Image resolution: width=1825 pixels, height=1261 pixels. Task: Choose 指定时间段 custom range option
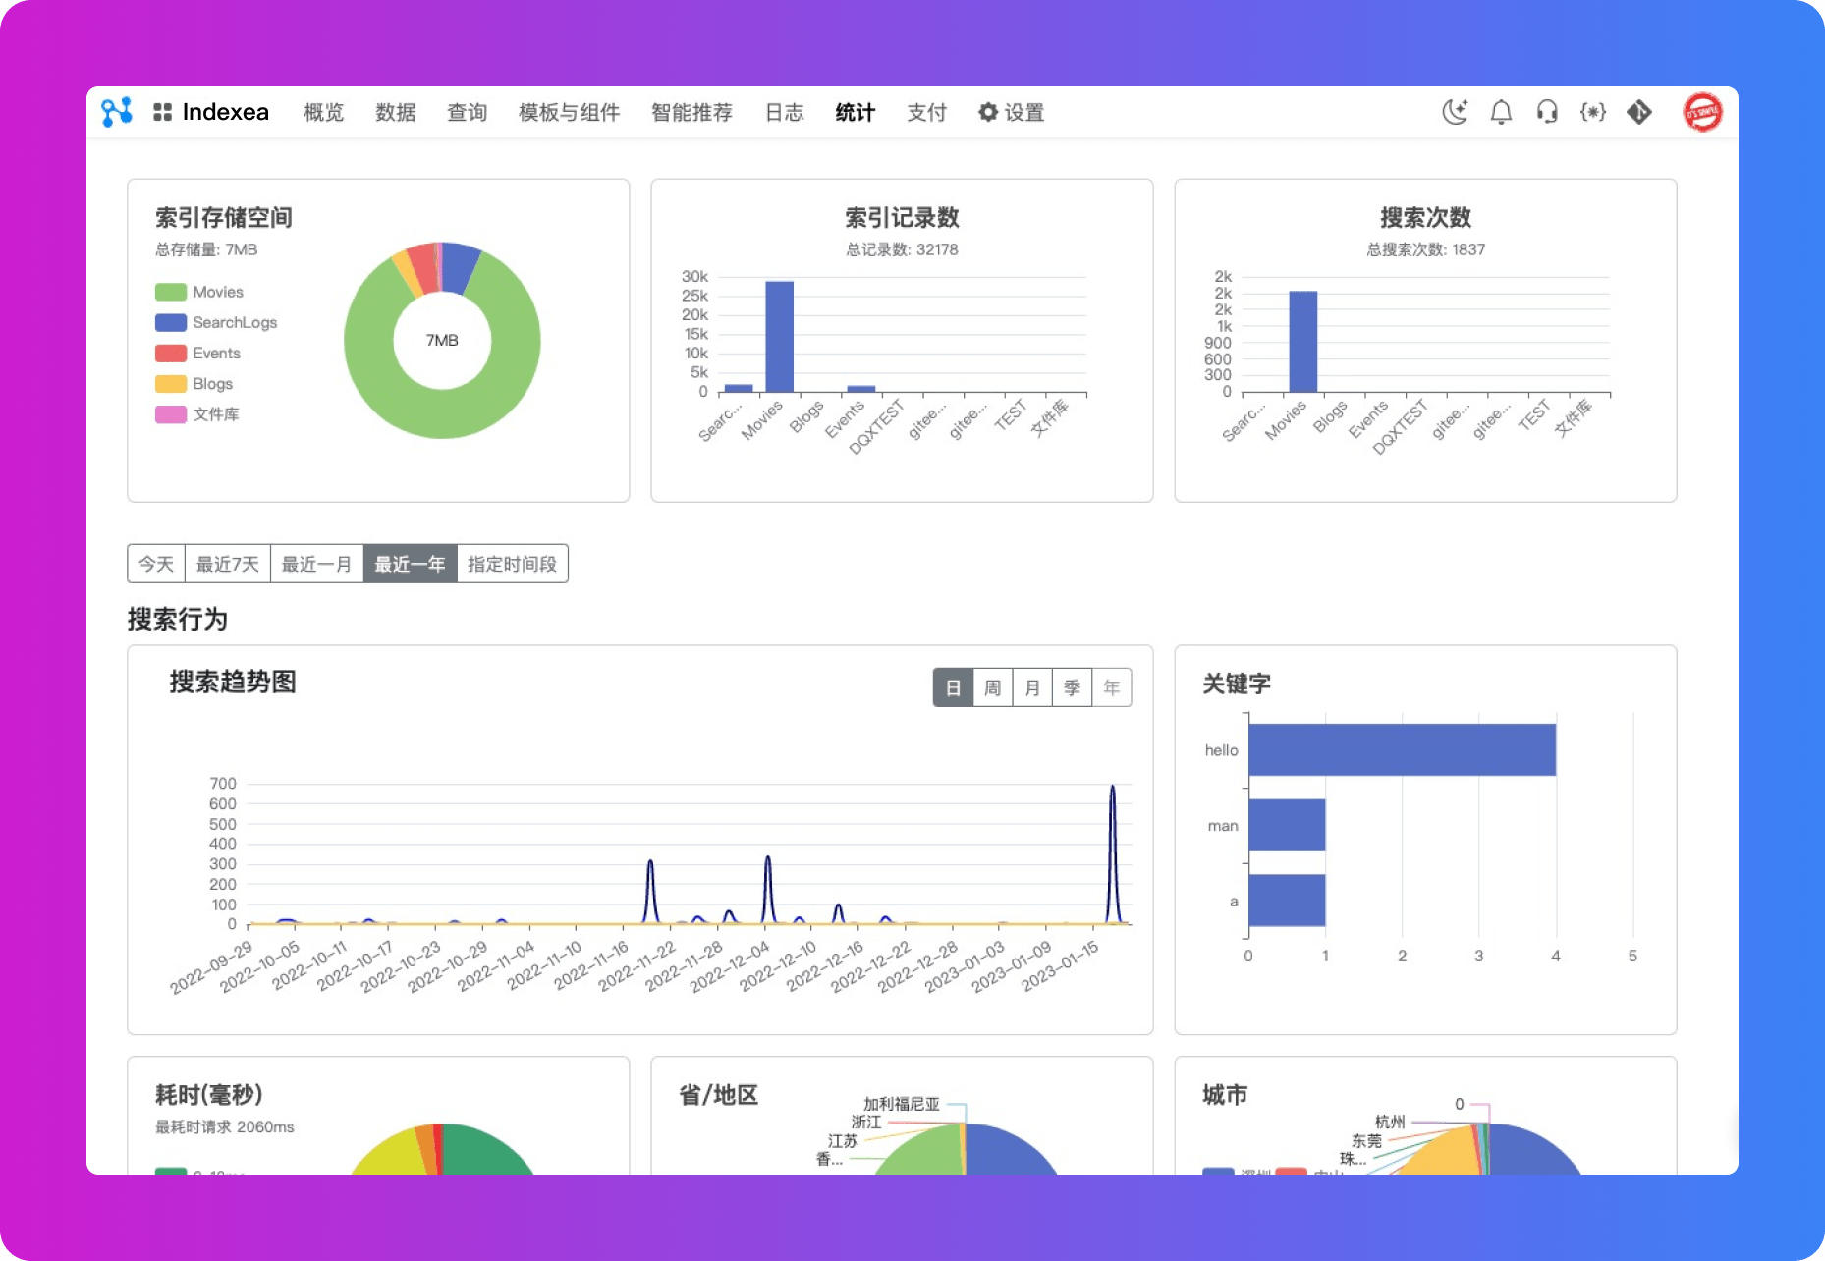512,564
